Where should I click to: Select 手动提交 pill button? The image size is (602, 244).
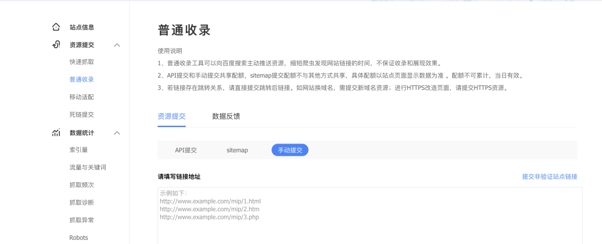290,151
